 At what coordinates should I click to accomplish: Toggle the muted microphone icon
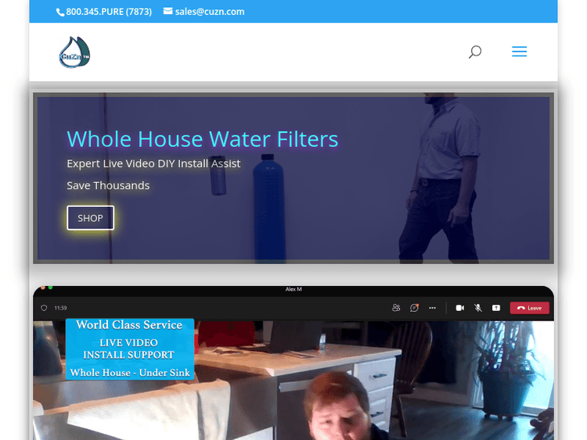(x=477, y=308)
